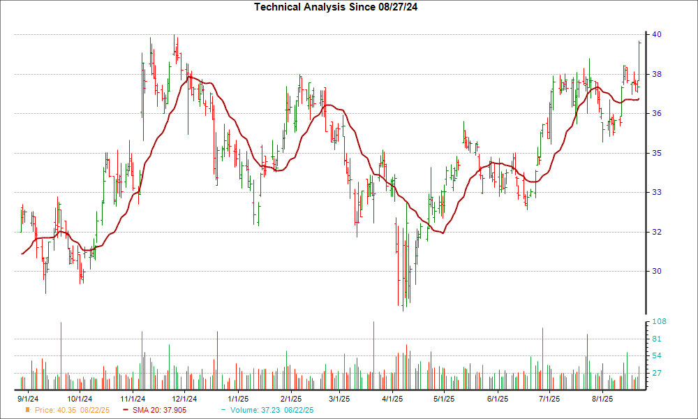
Task: Click the 2/1/25 date axis label
Action: pyautogui.click(x=290, y=399)
